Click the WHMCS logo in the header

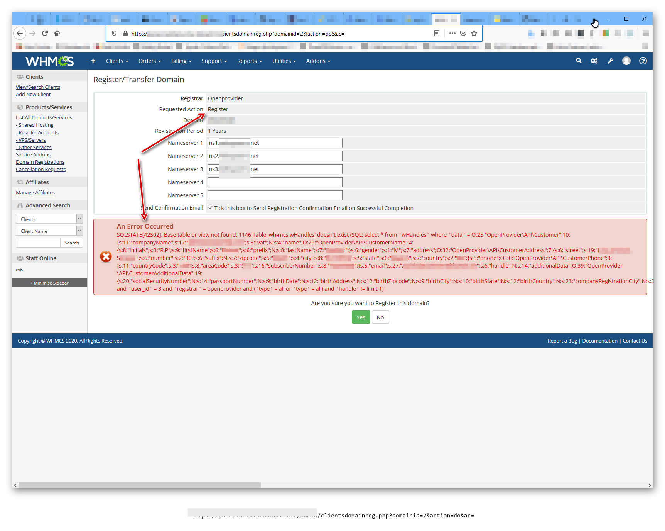49,61
